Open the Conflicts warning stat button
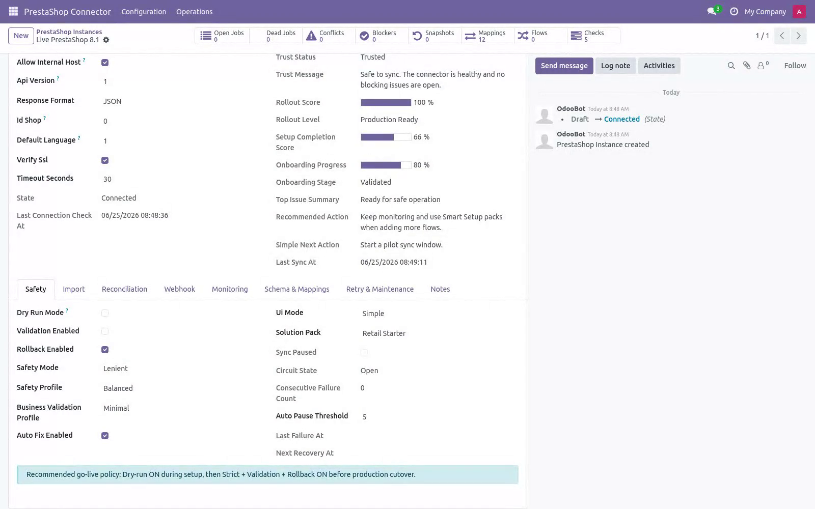 point(328,36)
